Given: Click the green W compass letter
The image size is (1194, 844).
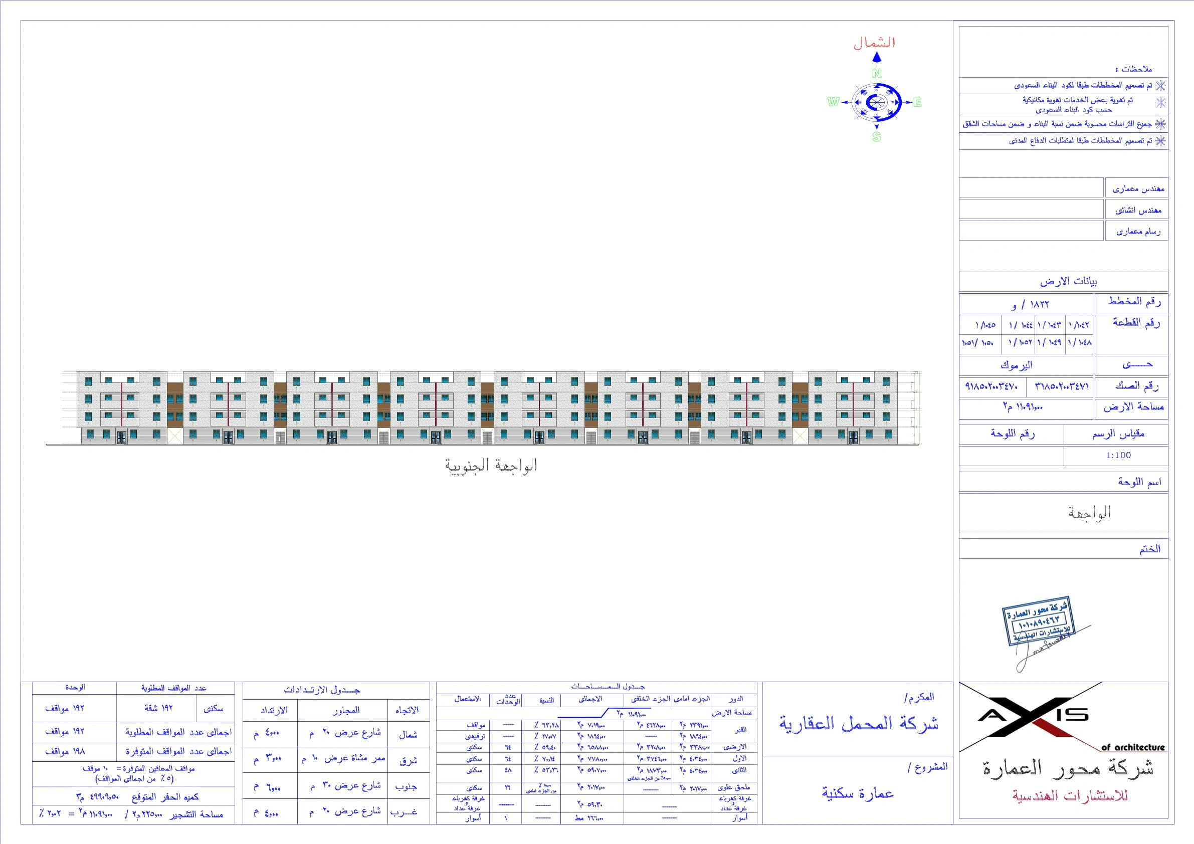Looking at the screenshot, I should (x=833, y=102).
